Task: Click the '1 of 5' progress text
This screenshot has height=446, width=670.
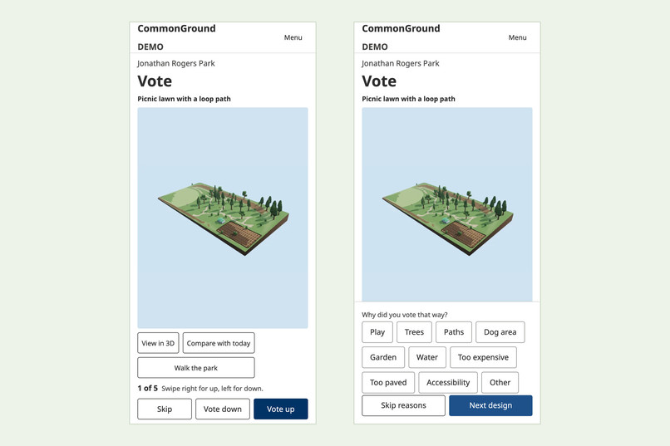Action: click(147, 389)
